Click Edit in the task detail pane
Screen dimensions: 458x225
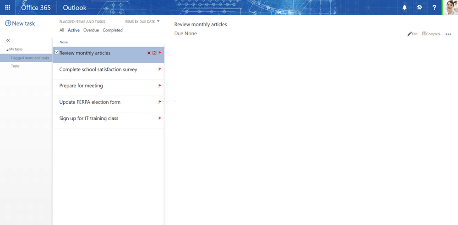(412, 34)
